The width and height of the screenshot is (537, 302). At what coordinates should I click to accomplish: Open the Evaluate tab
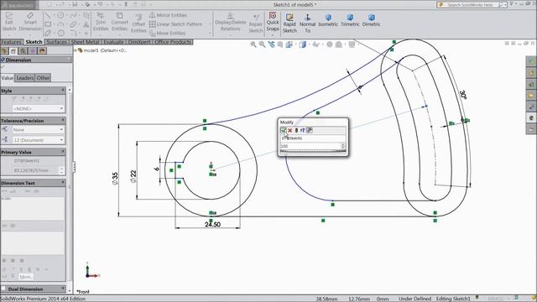pos(114,42)
